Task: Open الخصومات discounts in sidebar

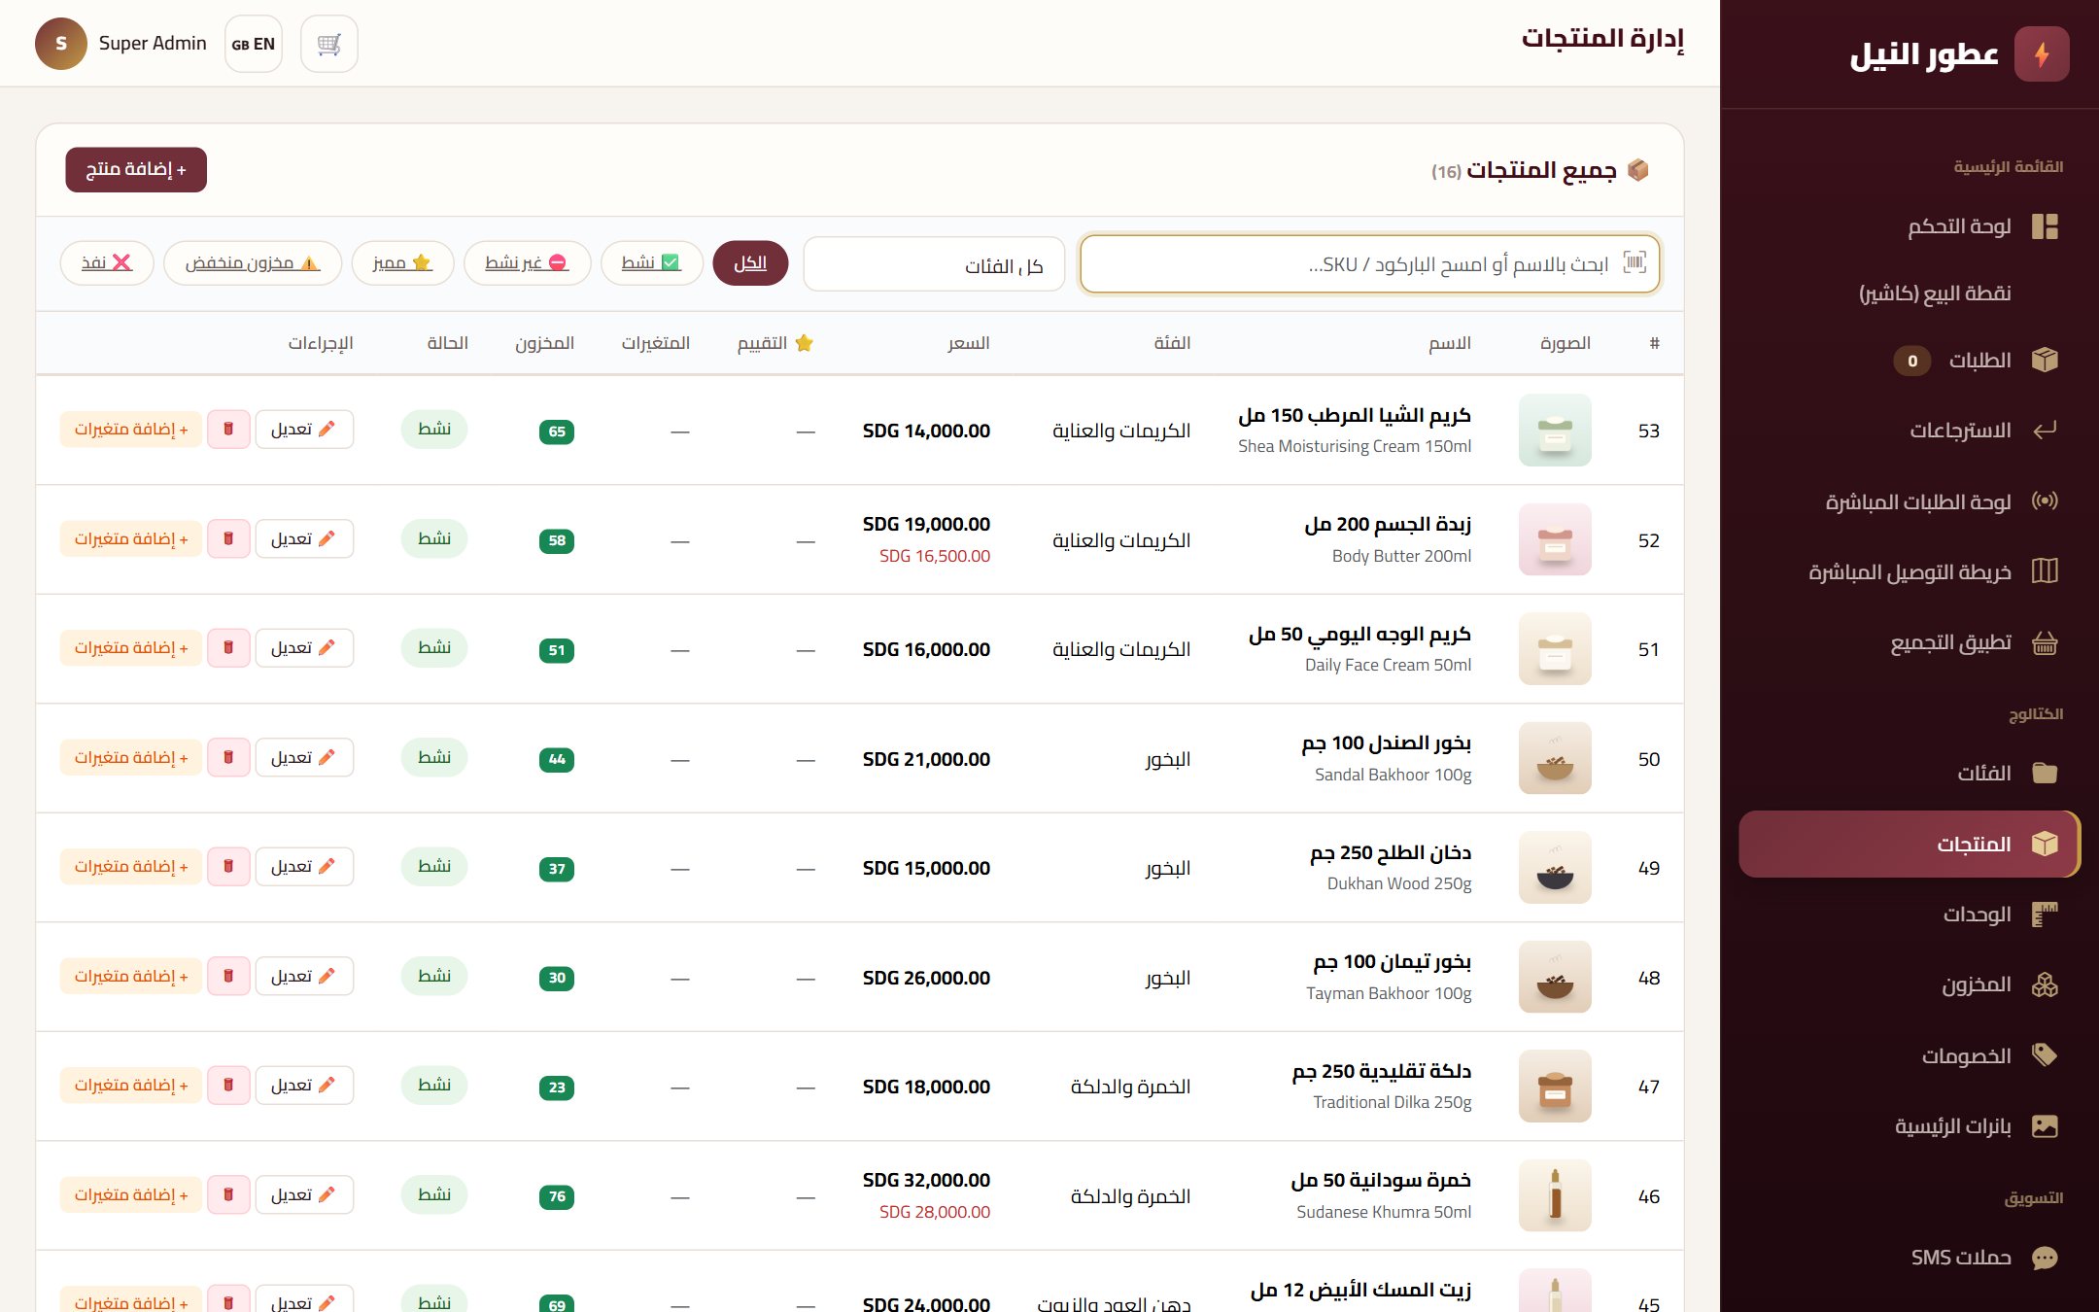Action: [x=1909, y=1055]
